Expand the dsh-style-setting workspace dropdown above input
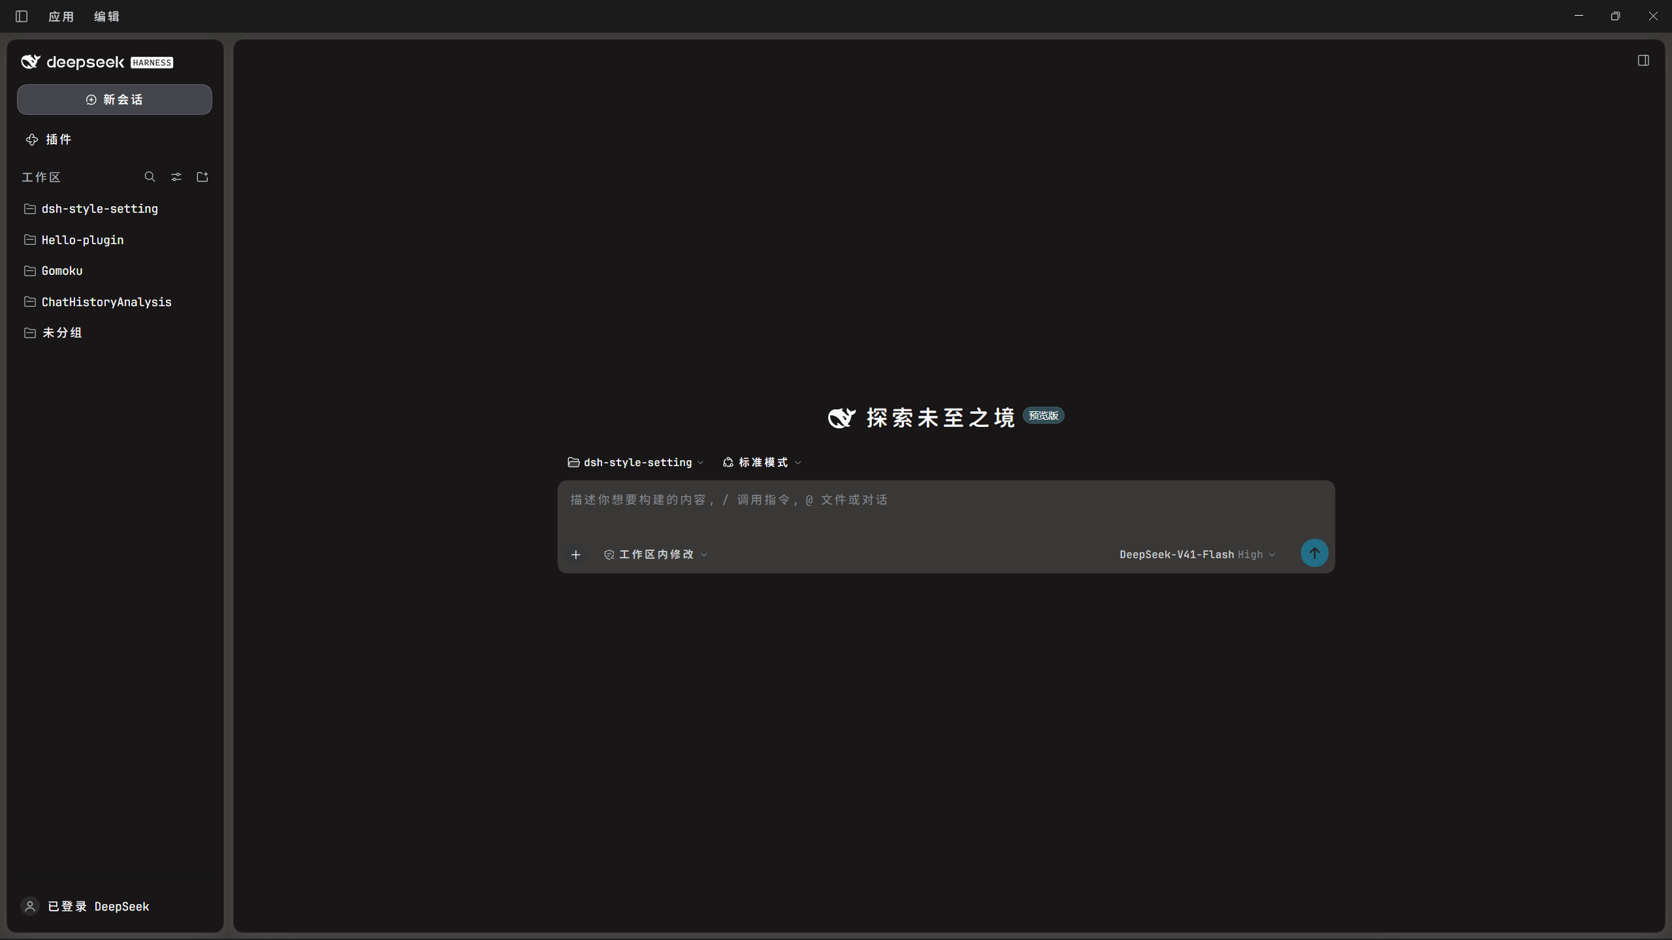1672x940 pixels. tap(635, 462)
